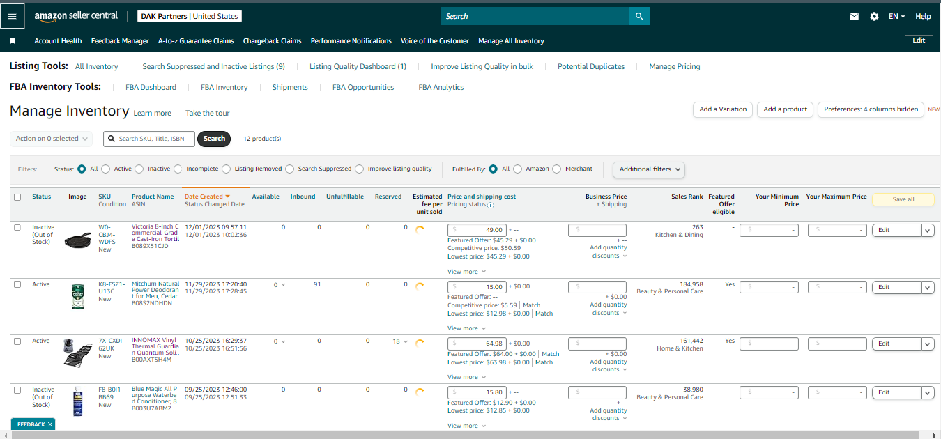Click fee loading spinner for Blue Magic row

pyautogui.click(x=420, y=391)
